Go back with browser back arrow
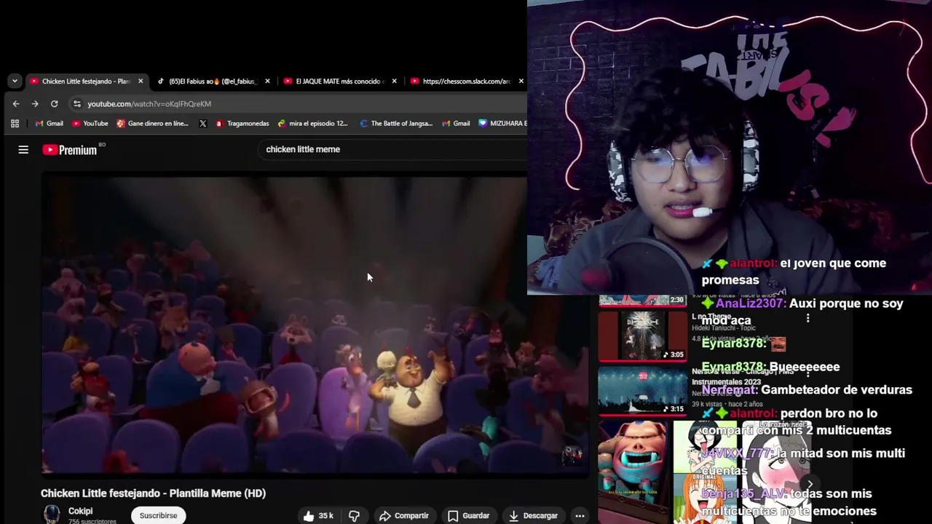This screenshot has width=932, height=524. tap(16, 104)
